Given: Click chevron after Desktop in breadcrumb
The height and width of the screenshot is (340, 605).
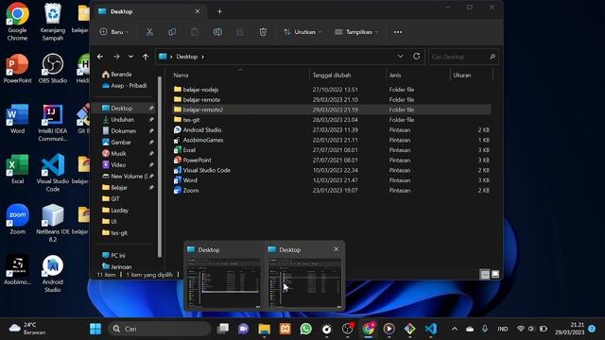Looking at the screenshot, I should (x=202, y=57).
